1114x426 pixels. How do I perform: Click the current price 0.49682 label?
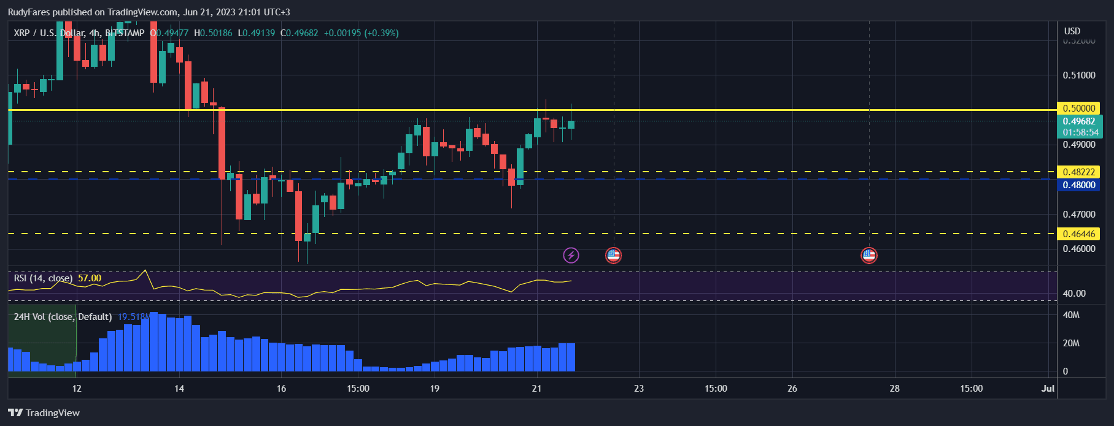[1078, 121]
